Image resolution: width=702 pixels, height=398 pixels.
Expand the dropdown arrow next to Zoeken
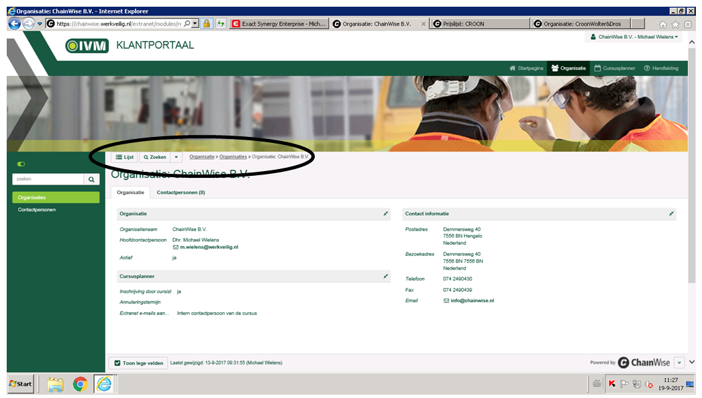click(177, 157)
